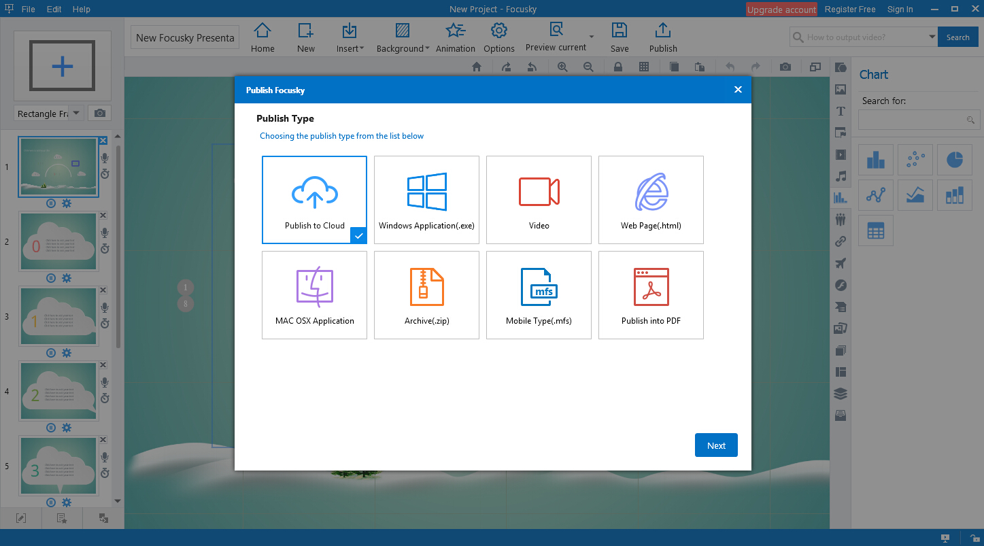Click the Sign In link
The width and height of the screenshot is (984, 546).
[x=900, y=10]
